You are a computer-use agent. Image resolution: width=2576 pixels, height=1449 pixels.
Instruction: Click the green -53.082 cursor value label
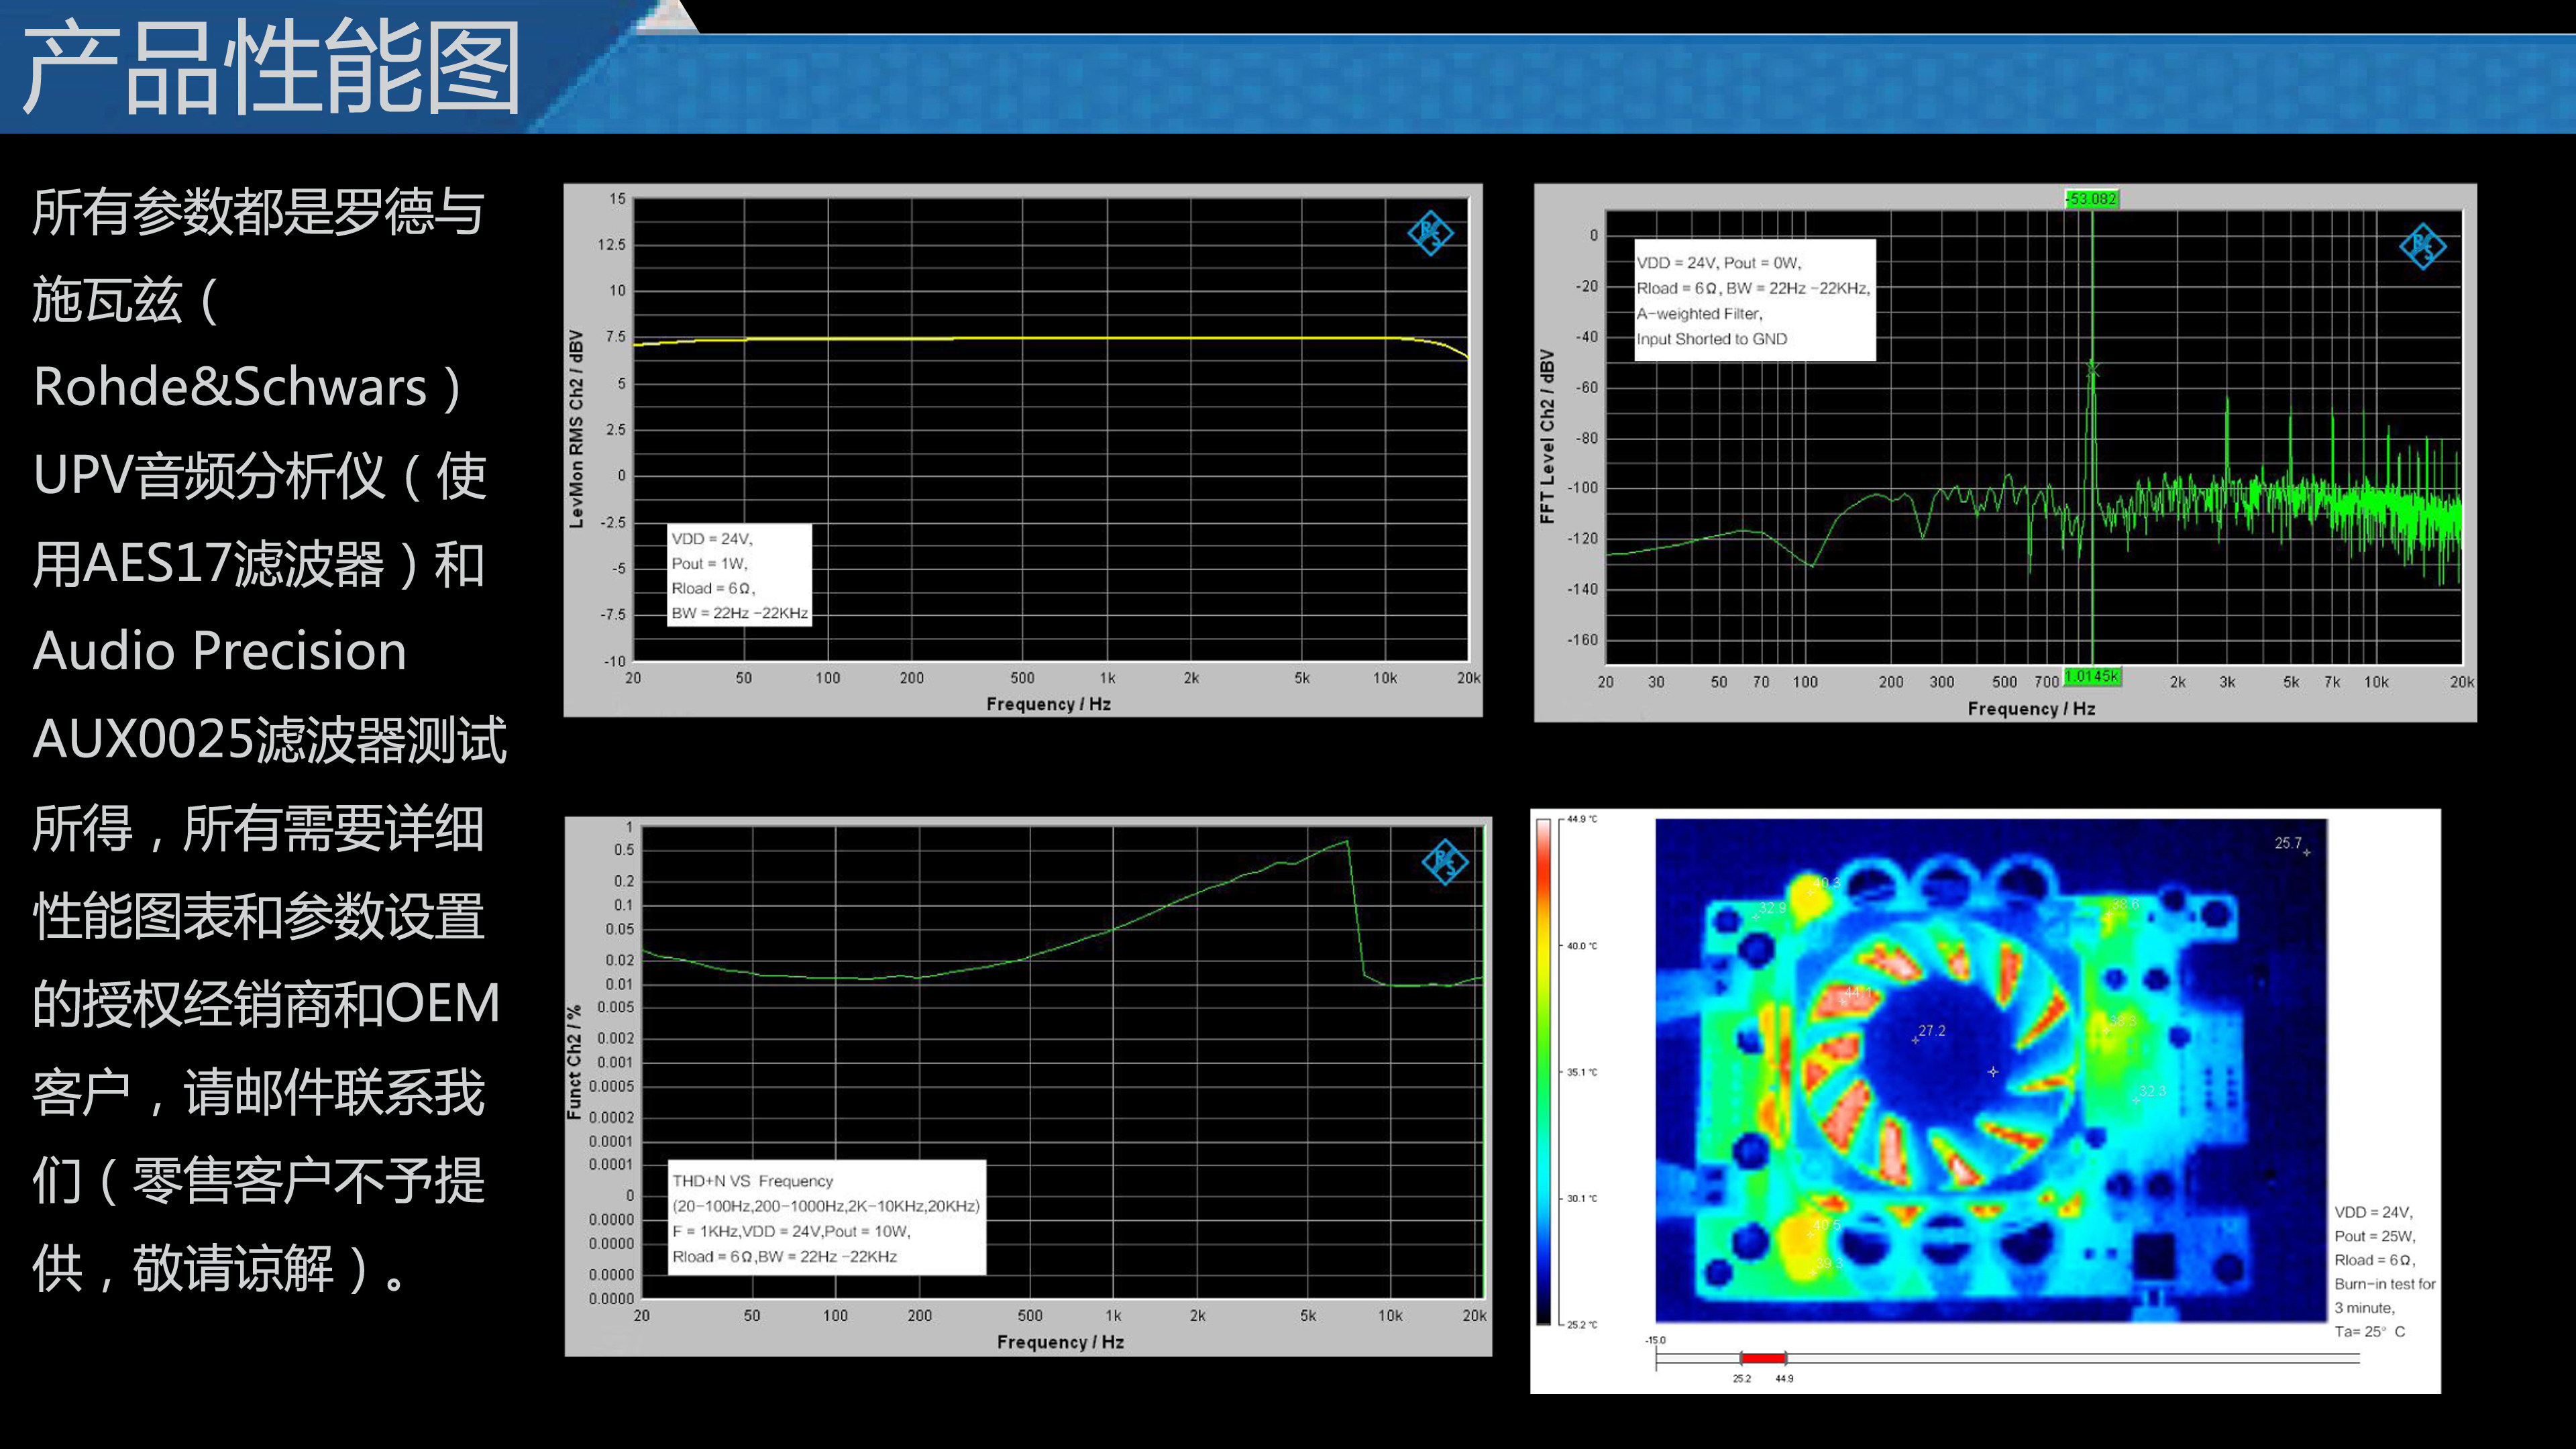[x=2092, y=199]
